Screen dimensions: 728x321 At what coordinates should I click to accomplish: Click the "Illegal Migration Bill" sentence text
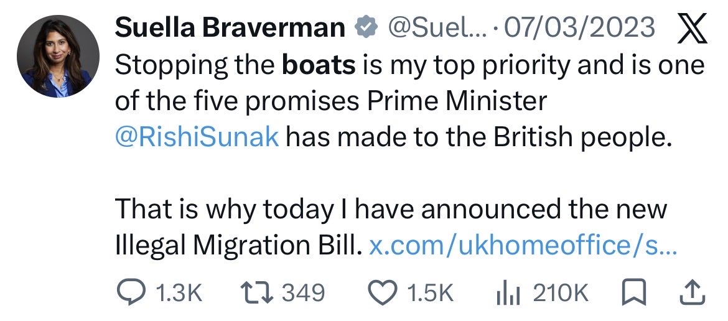pyautogui.click(x=238, y=246)
